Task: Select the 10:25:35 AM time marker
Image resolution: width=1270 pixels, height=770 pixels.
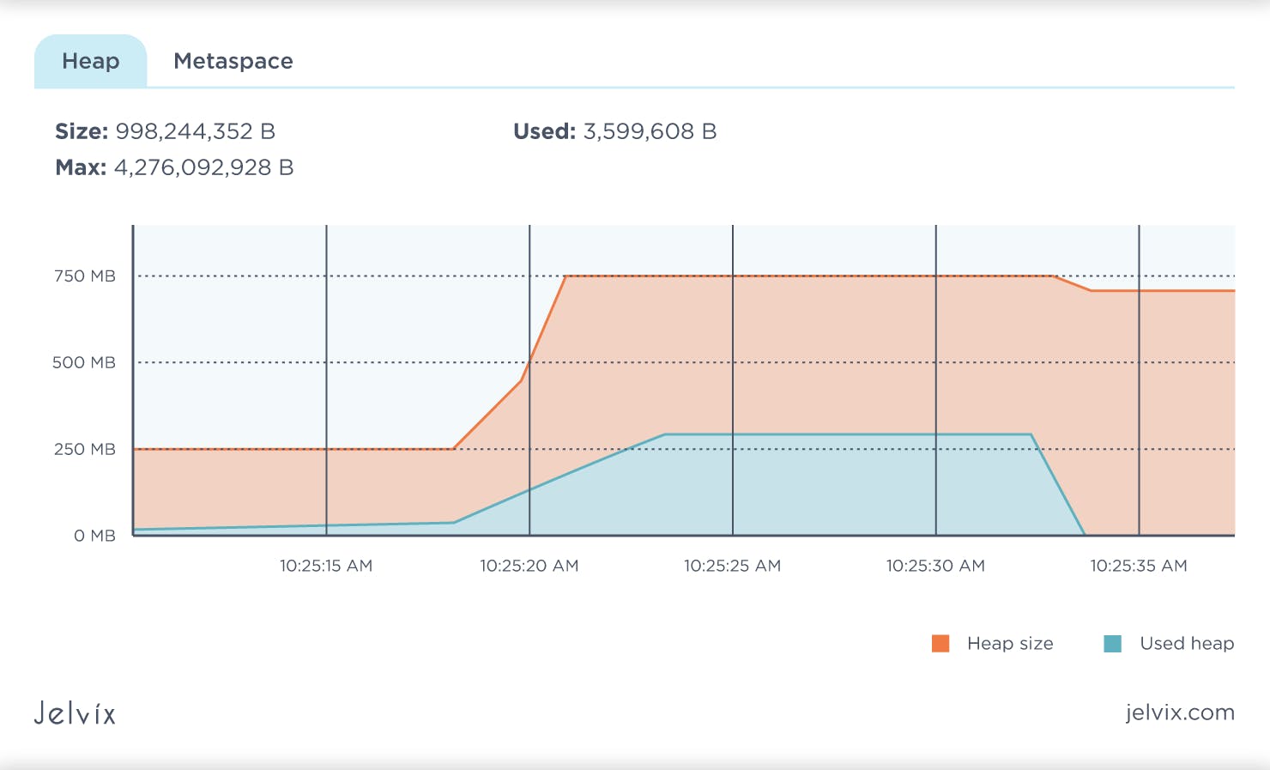Action: coord(1139,566)
